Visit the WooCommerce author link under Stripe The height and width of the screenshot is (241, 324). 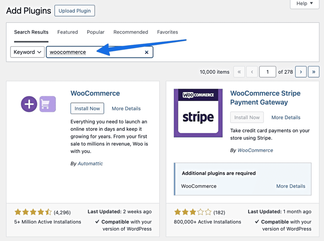pos(255,151)
